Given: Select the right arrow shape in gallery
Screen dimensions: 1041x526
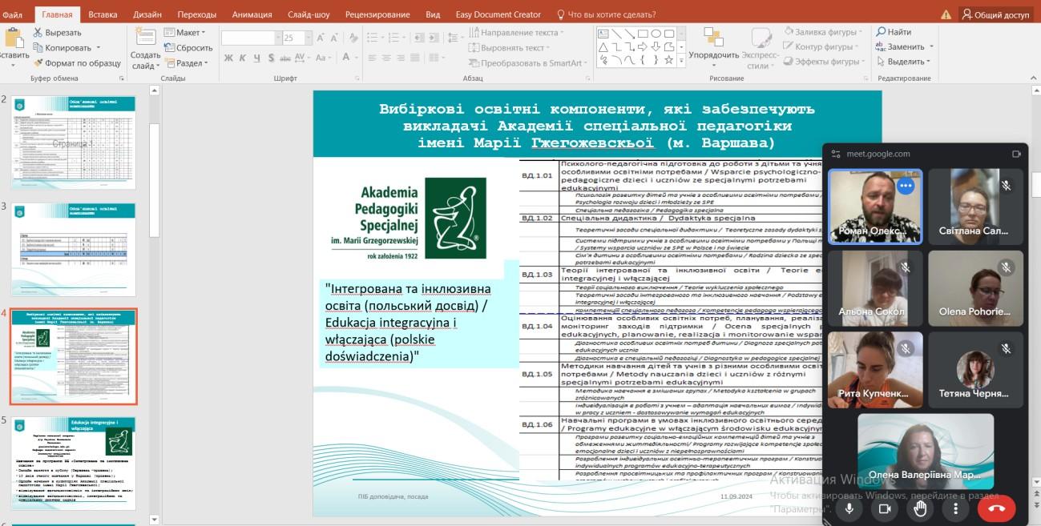Looking at the screenshot, I should click(643, 47).
